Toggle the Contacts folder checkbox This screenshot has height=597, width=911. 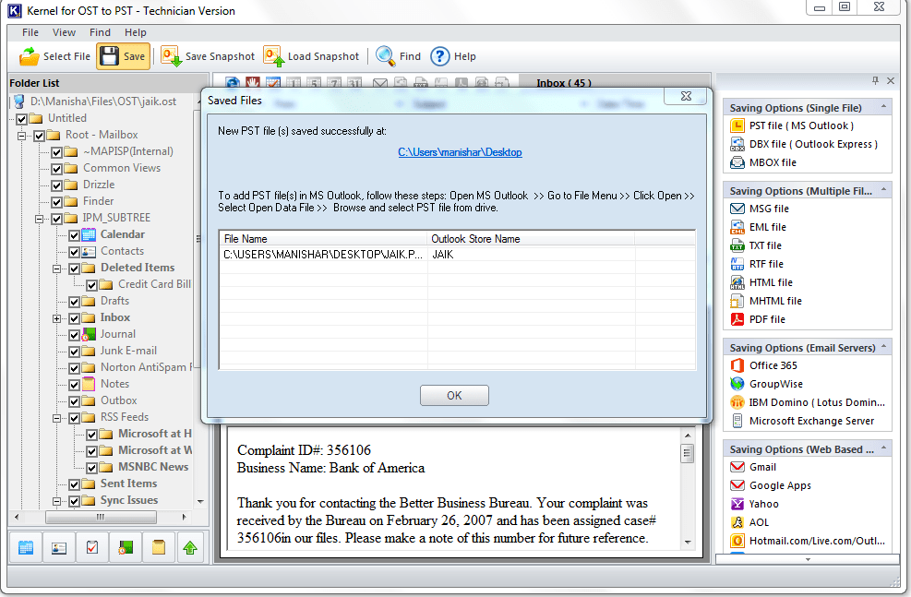coord(74,252)
